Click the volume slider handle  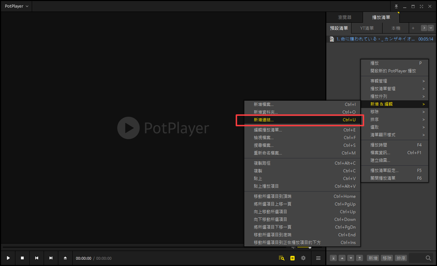[x=310, y=247]
